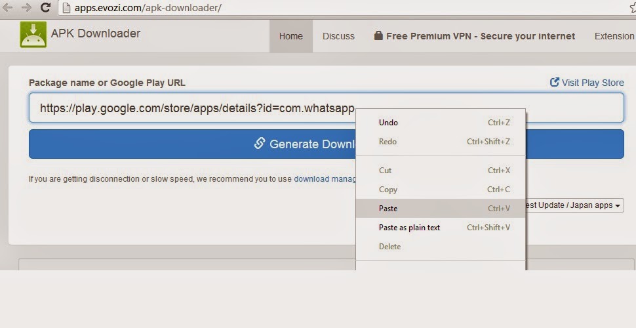Click the browser forward arrow
Viewport: 636px width, 328px height.
pos(26,7)
